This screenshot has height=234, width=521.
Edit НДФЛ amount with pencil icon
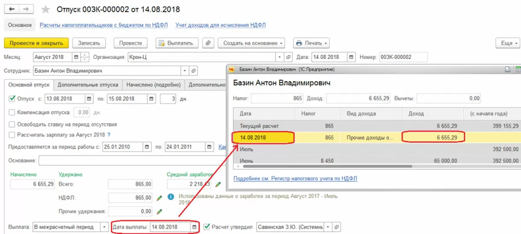point(159,198)
